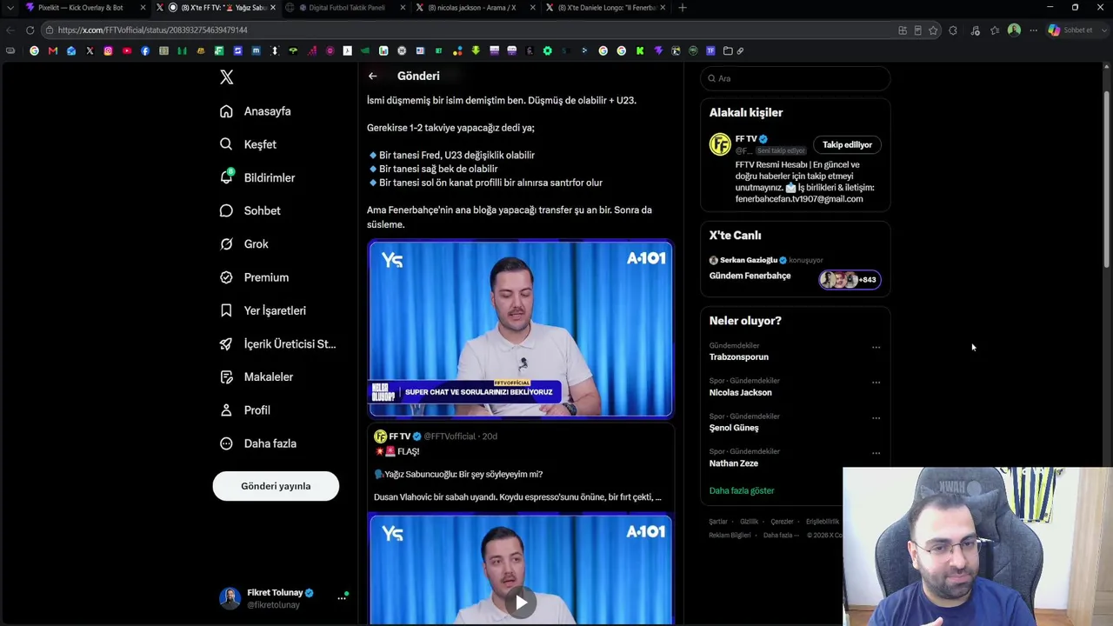Open İçerik Üreticisi Stüdyosu

tap(277, 344)
